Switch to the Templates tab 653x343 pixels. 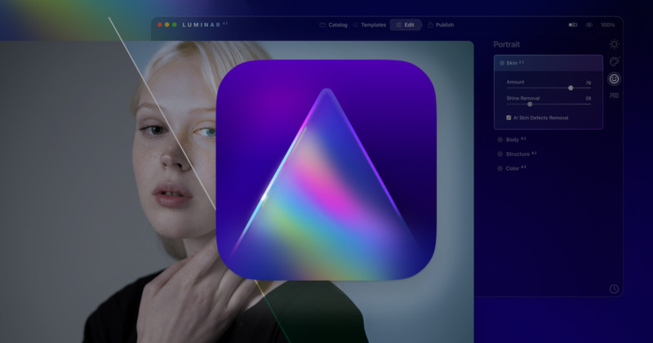pyautogui.click(x=369, y=25)
